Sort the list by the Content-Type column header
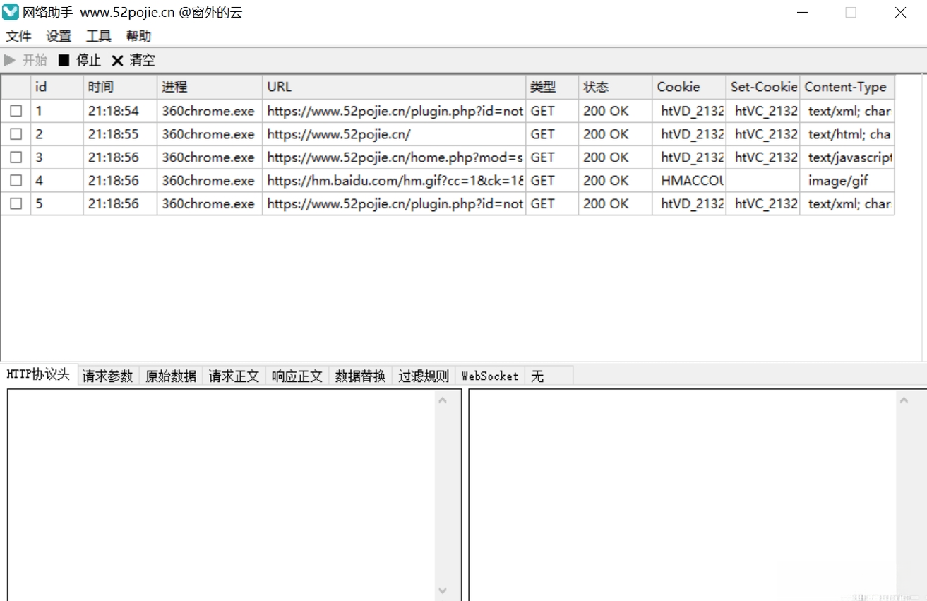Screen dimensions: 927x601 (847, 87)
